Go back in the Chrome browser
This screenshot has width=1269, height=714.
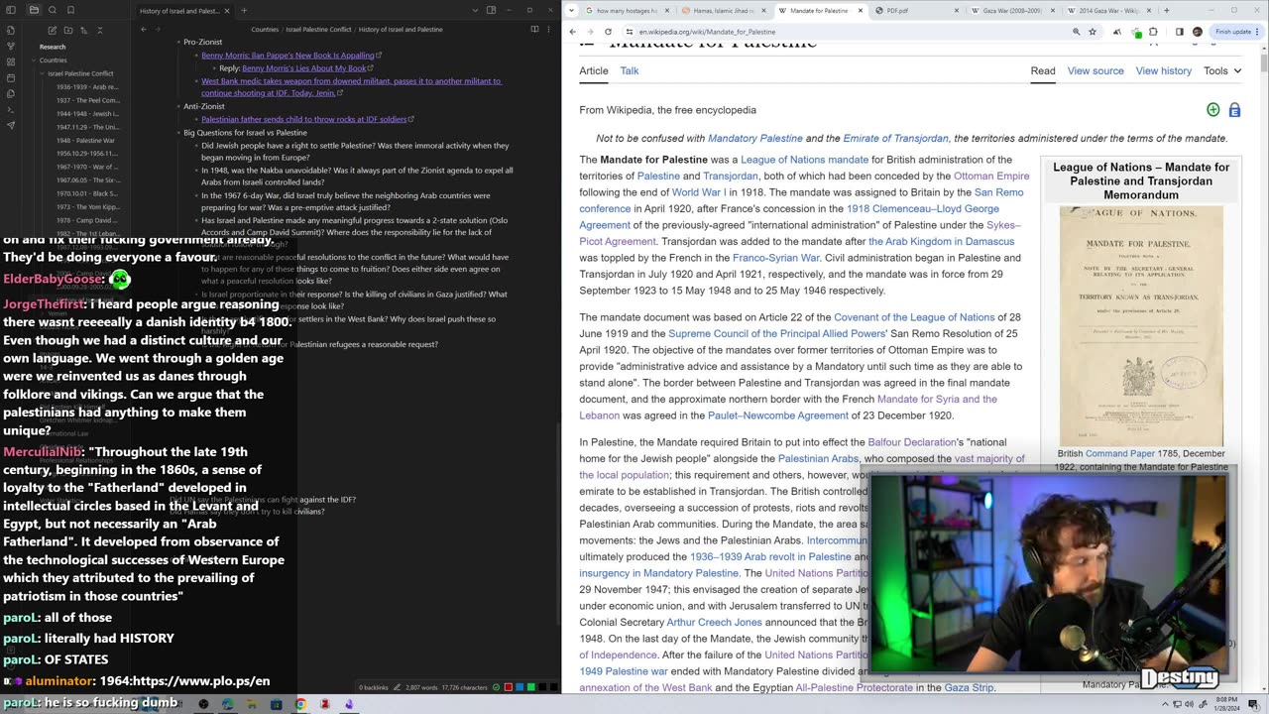(572, 32)
